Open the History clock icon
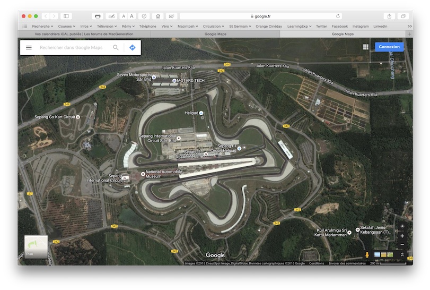 tap(144, 16)
